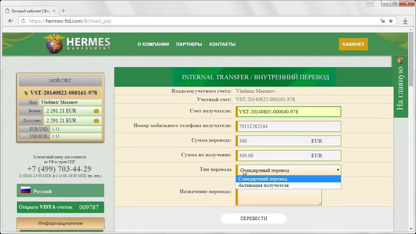
Task: Click the ПЕРЕВЕСТИ transfer button
Action: pos(254,218)
